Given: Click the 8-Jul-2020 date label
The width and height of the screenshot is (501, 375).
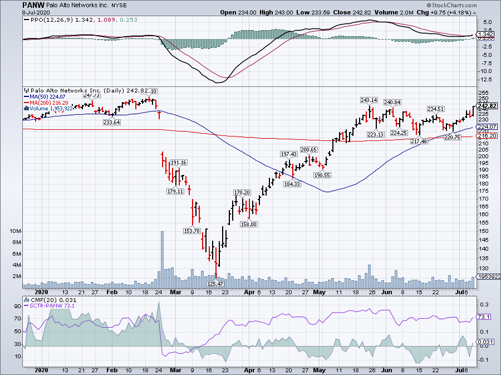Looking at the screenshot, I should click(35, 12).
